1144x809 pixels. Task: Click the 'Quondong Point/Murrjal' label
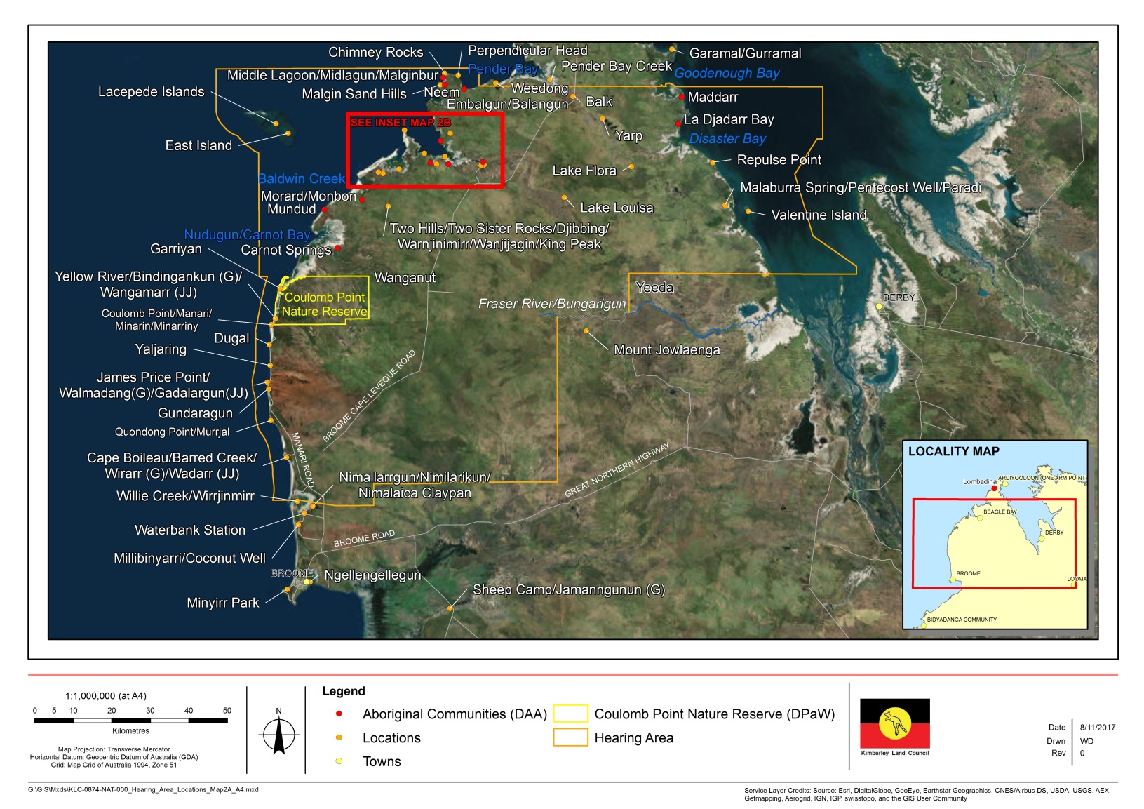(172, 432)
